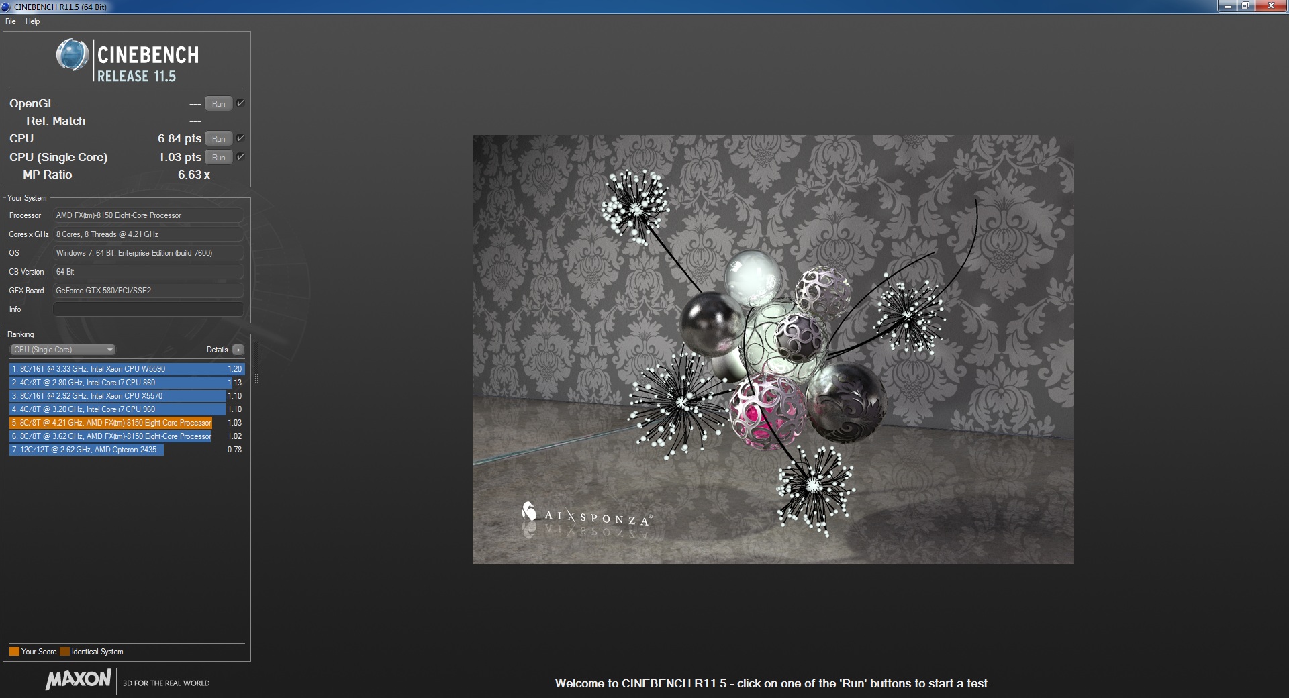Toggle the CPU (Single Core) checkbox

pyautogui.click(x=240, y=156)
